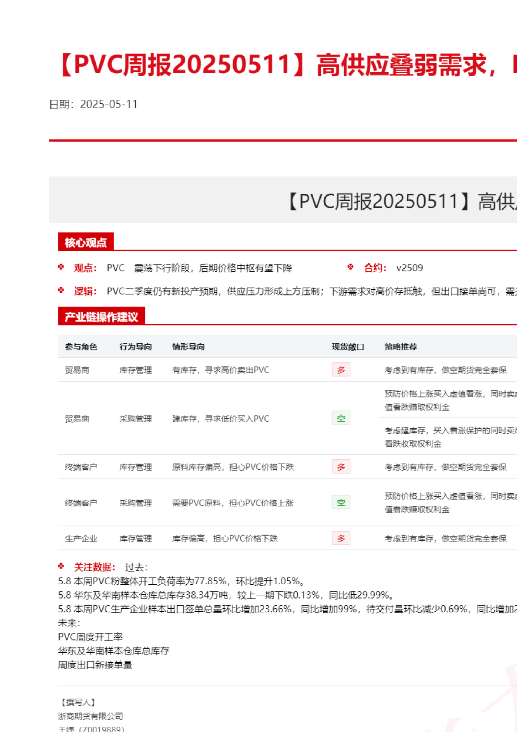517x732 pixels.
Task: Click the 多 badge in 终端客户 库存管理 row
Action: point(341,467)
